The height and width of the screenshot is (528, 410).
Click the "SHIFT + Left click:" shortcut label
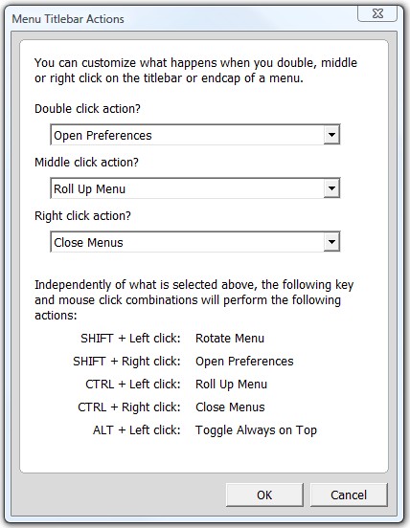pos(130,338)
